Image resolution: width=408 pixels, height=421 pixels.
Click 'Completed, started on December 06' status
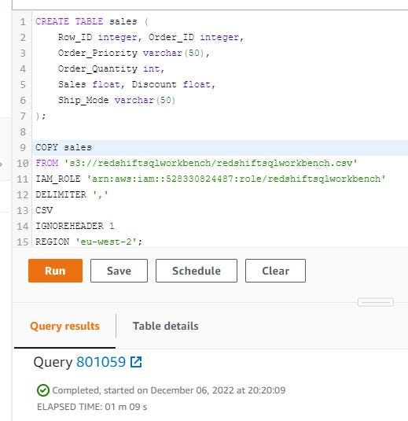(169, 390)
